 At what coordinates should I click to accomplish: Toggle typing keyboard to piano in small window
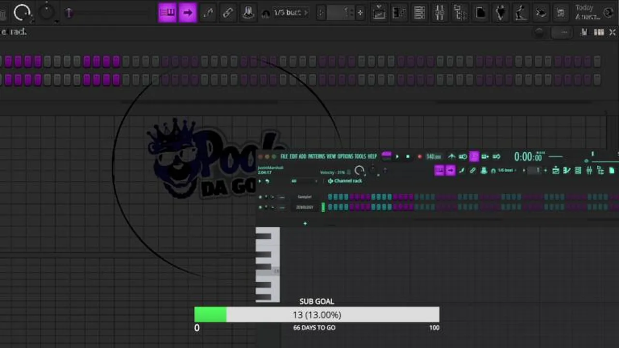[440, 170]
